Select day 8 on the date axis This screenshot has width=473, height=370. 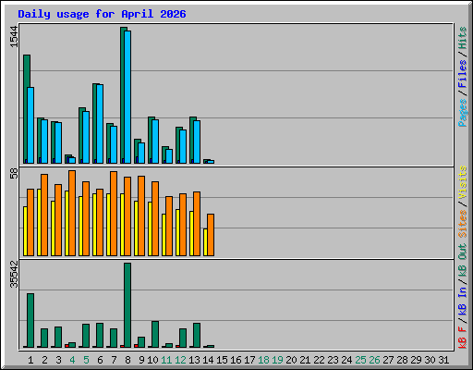coord(127,360)
